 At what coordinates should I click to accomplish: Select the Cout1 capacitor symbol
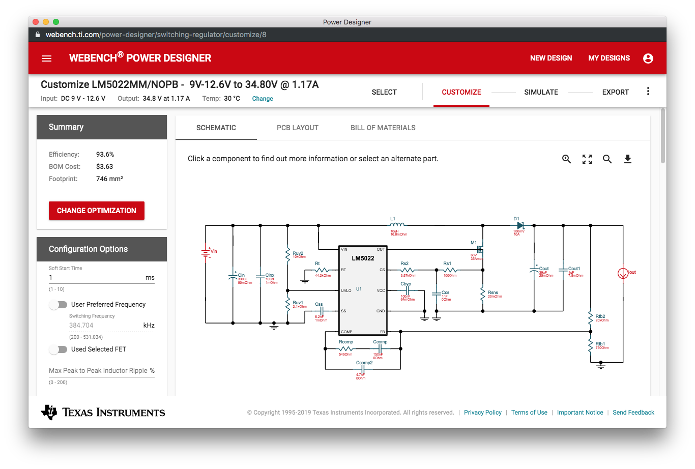pyautogui.click(x=563, y=269)
